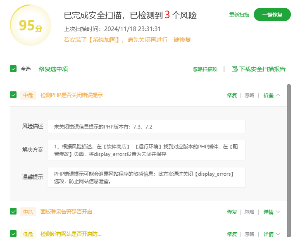Click the 中危 tag on panel login alert
Screen dimensions: 300x248
pyautogui.click(x=28, y=212)
